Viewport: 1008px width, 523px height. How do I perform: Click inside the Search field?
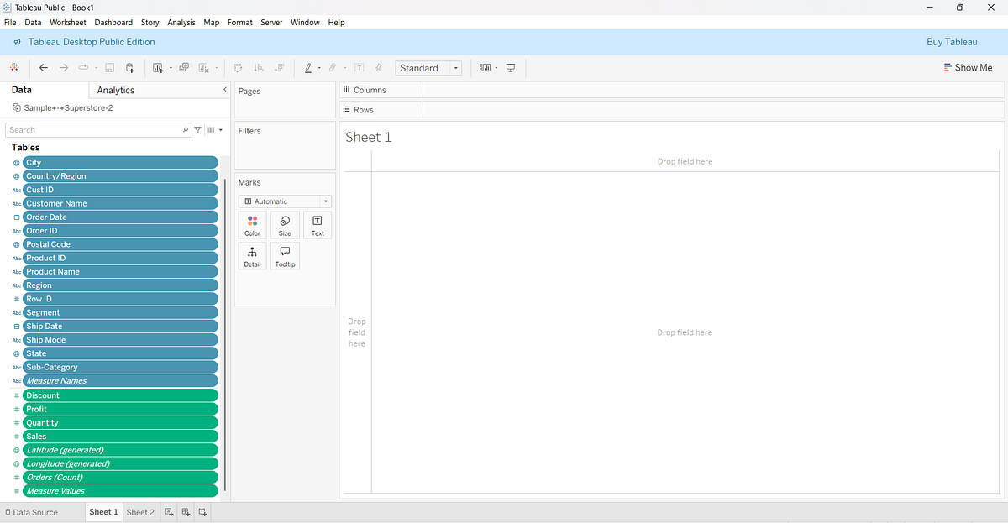tap(92, 129)
